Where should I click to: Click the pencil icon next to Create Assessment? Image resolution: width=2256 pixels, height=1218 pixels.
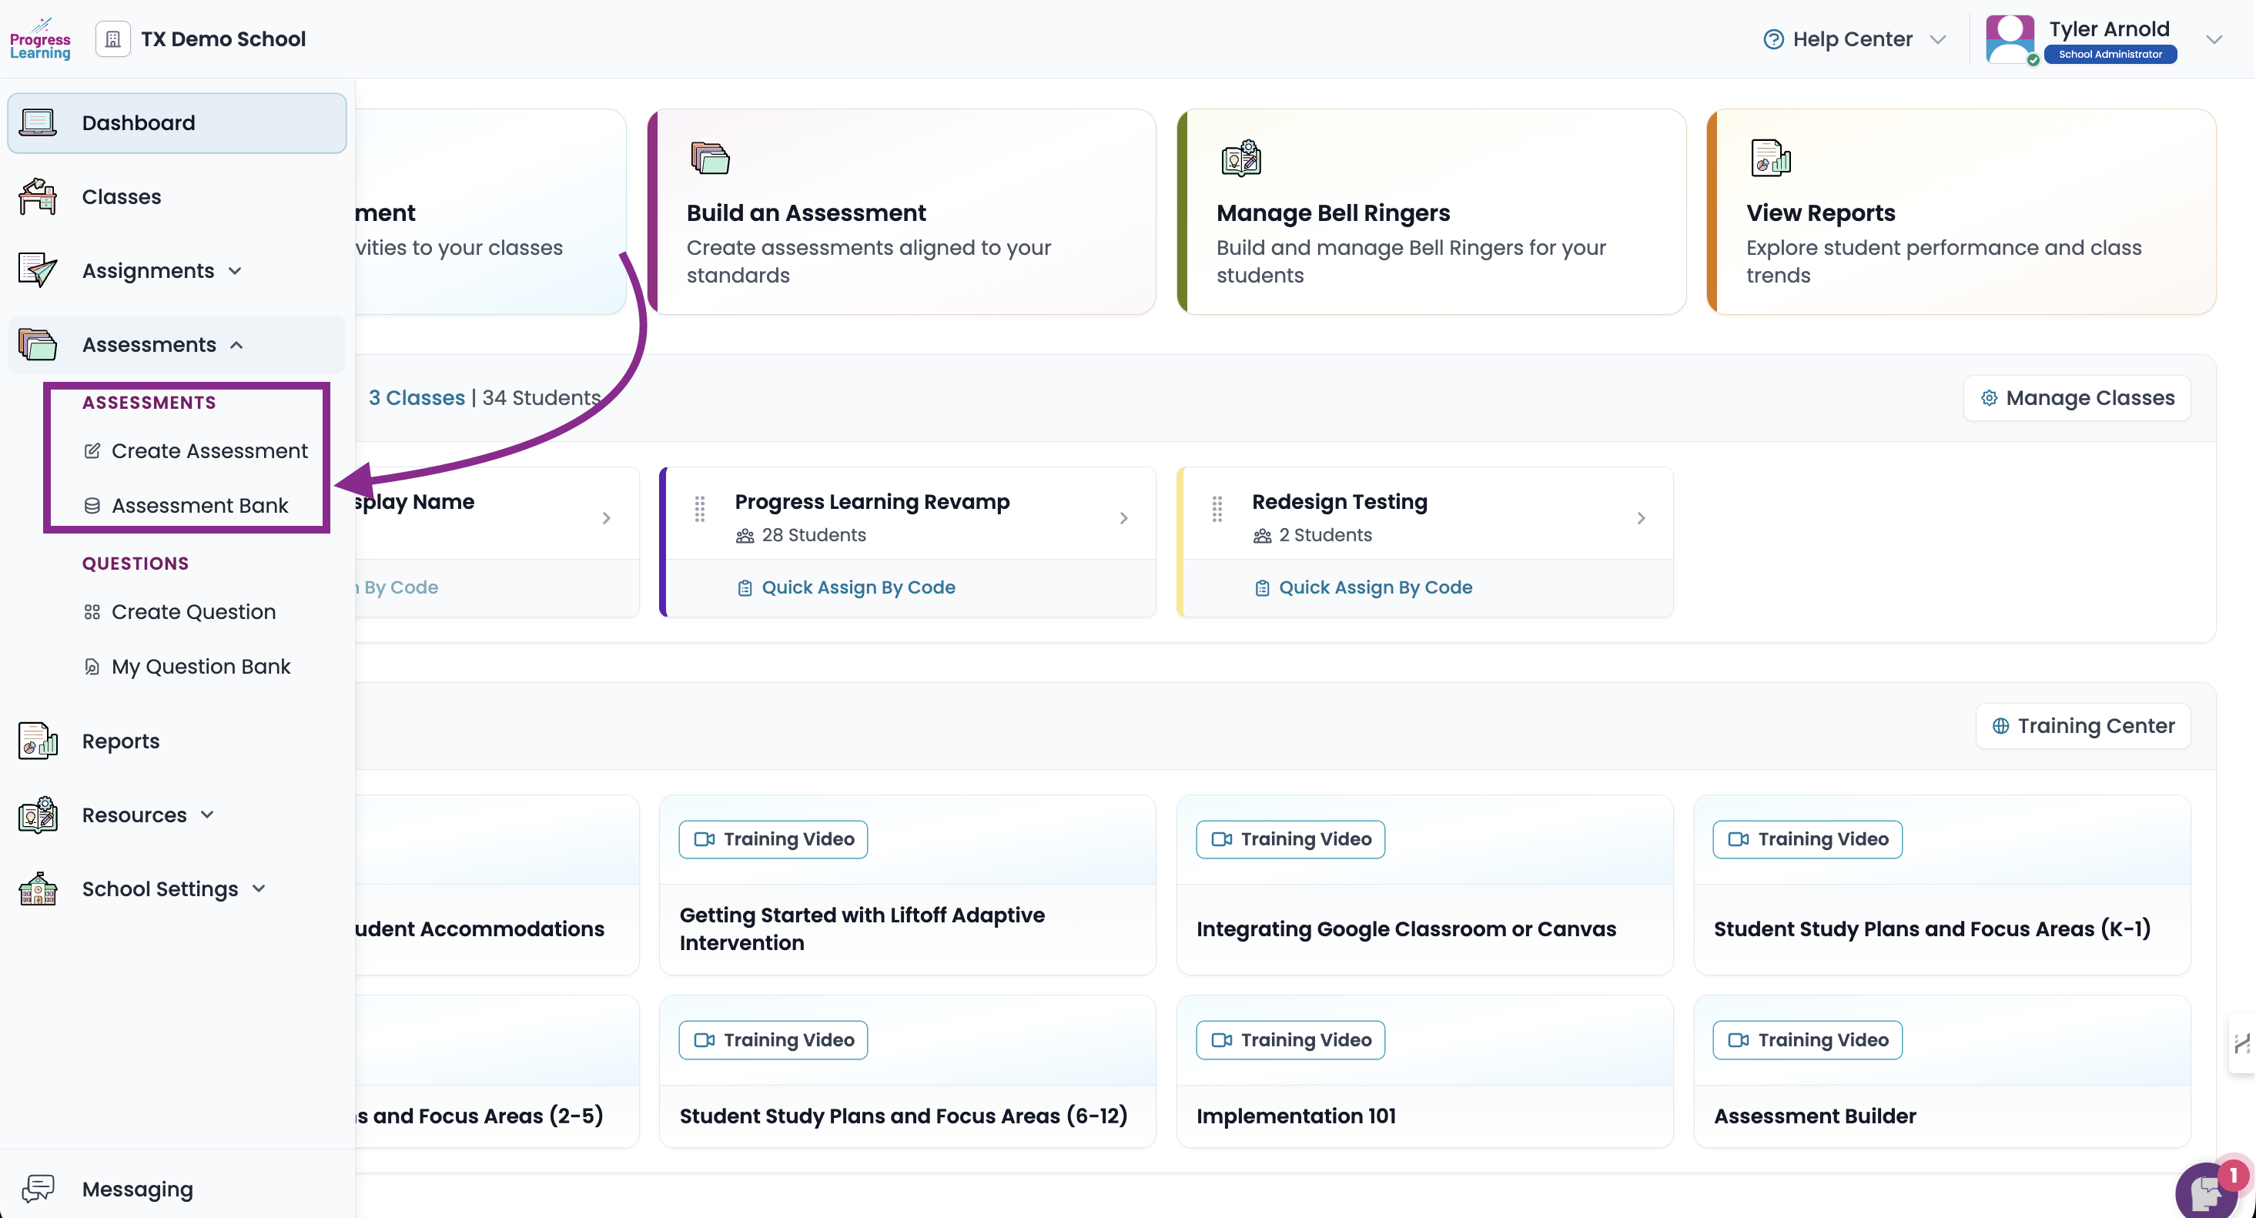coord(92,451)
